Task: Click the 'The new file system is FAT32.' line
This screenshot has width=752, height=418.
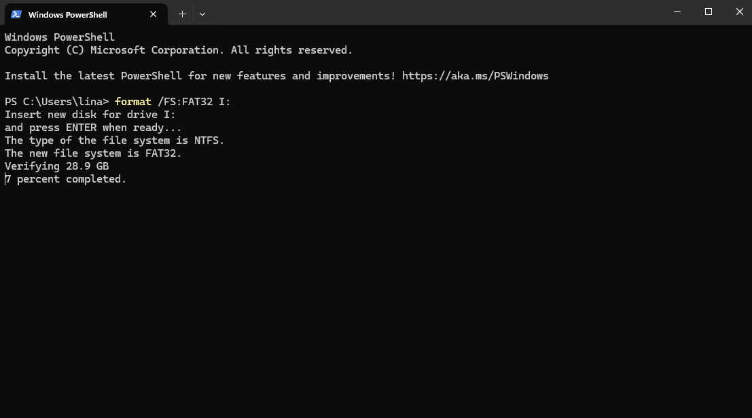Action: point(93,153)
